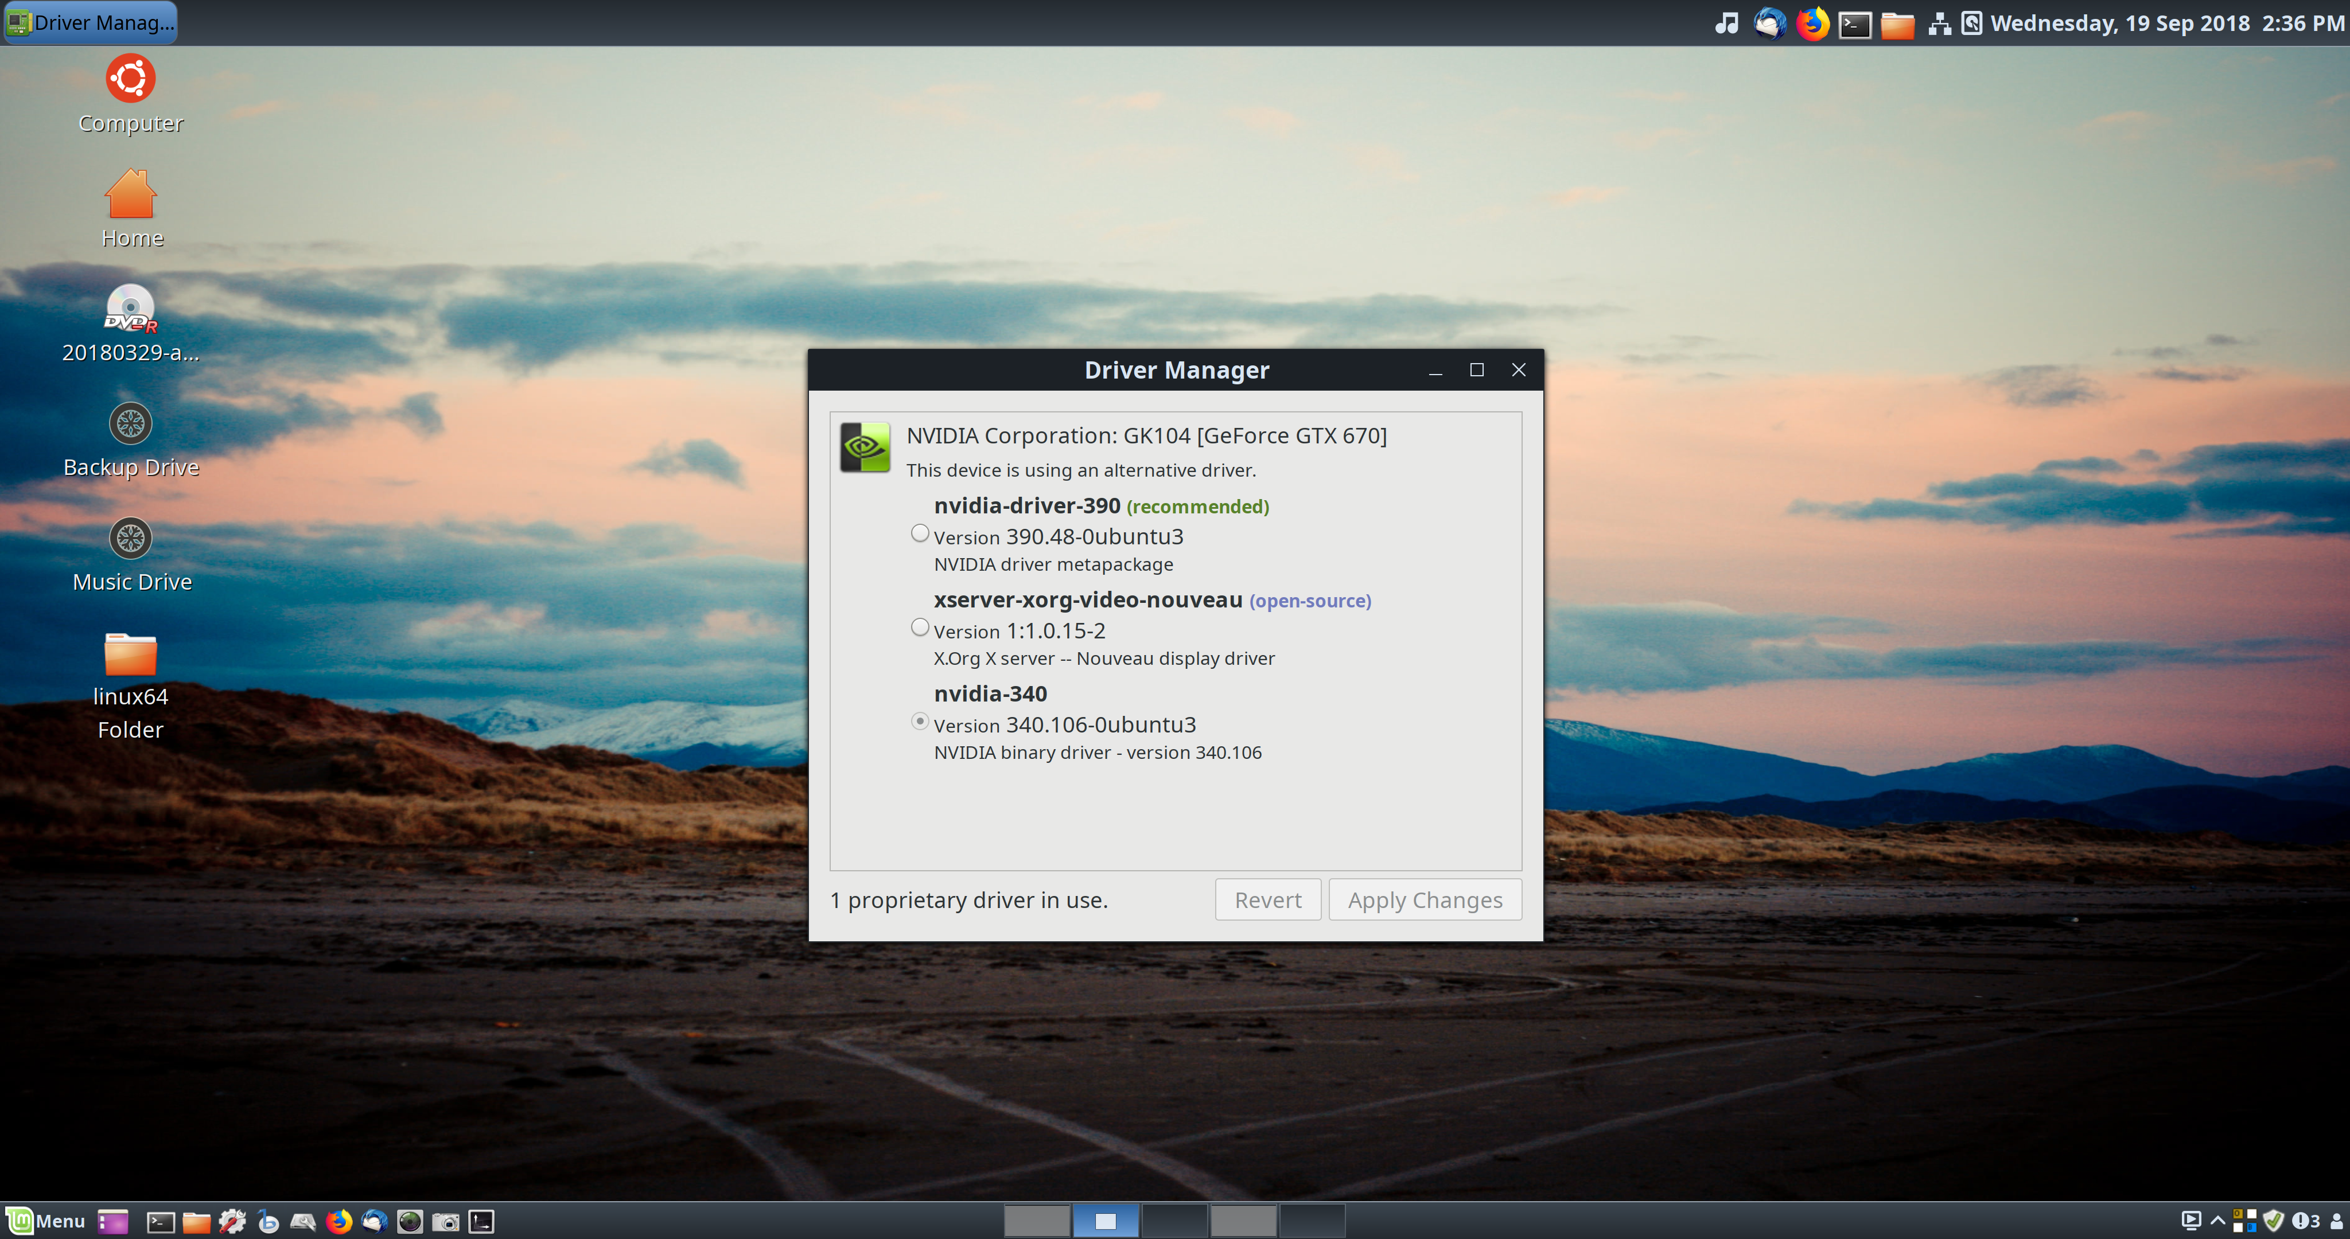Click the four colored squares tray icon
The height and width of the screenshot is (1239, 2350).
2244,1221
